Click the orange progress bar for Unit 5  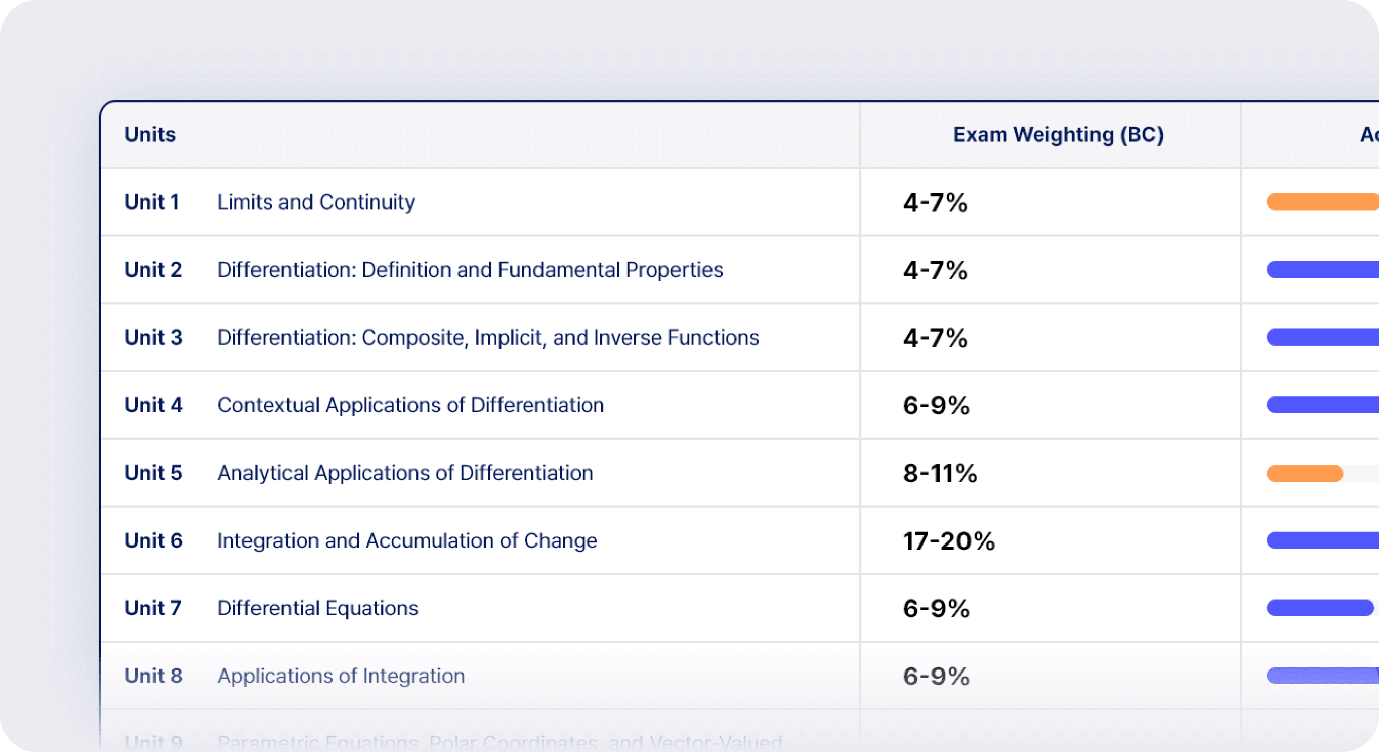1305,474
